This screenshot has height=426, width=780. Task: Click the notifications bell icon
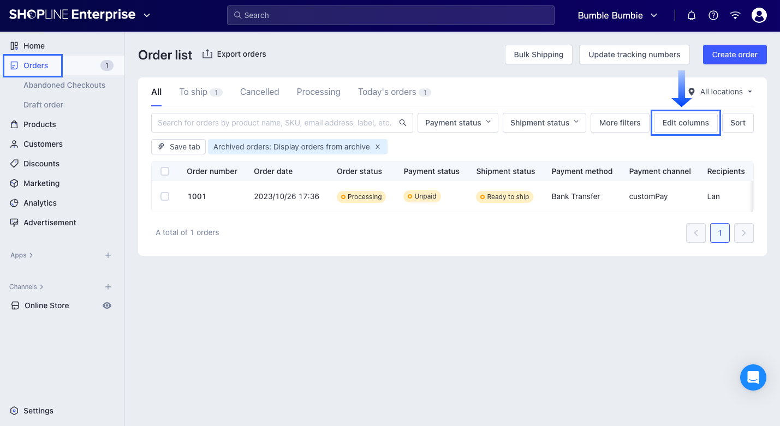[691, 15]
